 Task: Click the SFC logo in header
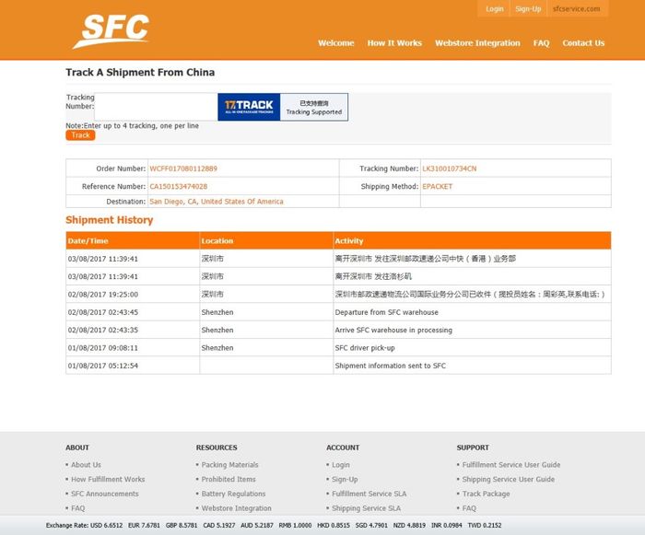click(111, 30)
